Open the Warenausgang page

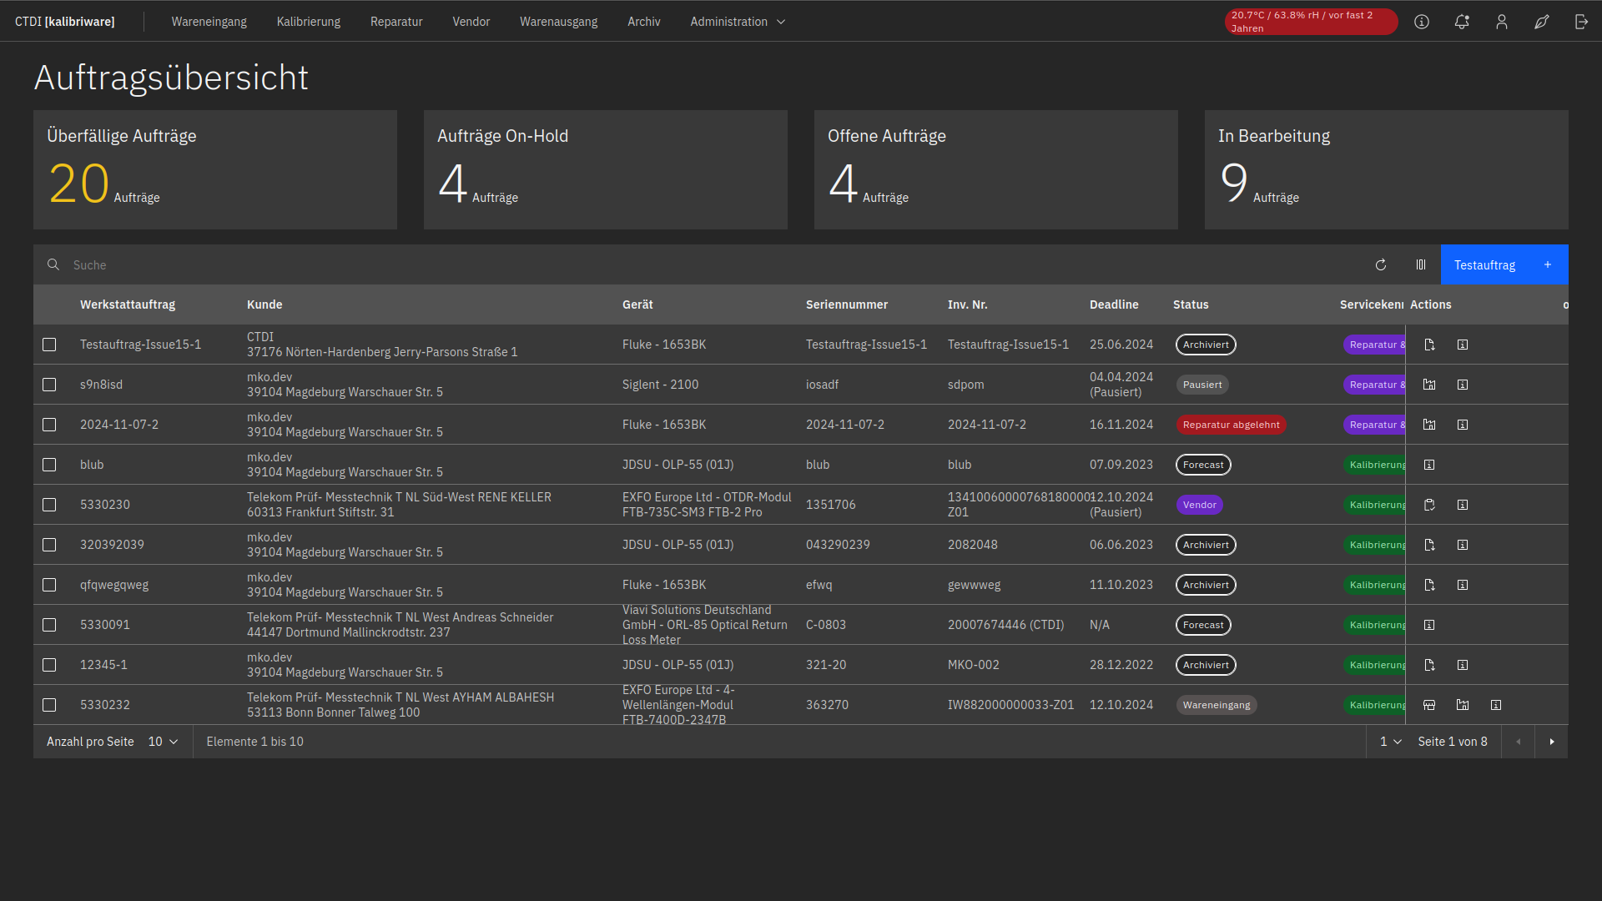pos(558,22)
